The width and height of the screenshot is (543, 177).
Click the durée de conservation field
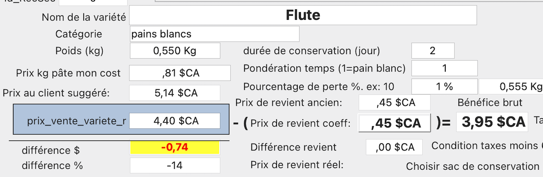click(433, 51)
